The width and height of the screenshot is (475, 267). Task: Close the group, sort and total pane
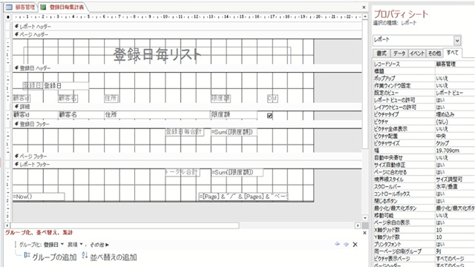click(364, 233)
